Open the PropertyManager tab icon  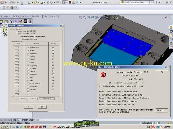click(x=6, y=21)
